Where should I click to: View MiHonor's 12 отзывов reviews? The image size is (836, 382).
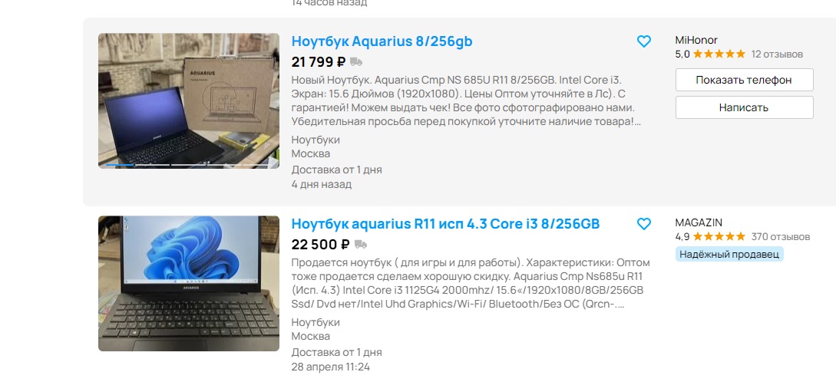point(777,54)
